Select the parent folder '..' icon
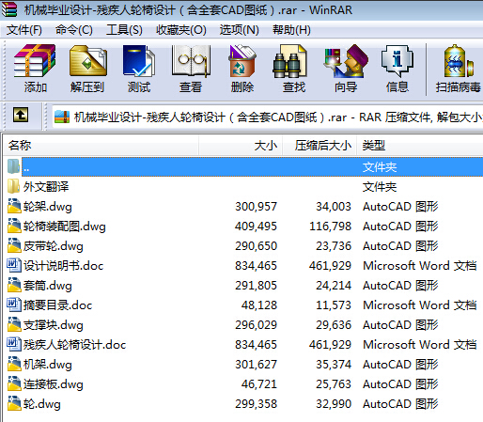 coord(13,166)
